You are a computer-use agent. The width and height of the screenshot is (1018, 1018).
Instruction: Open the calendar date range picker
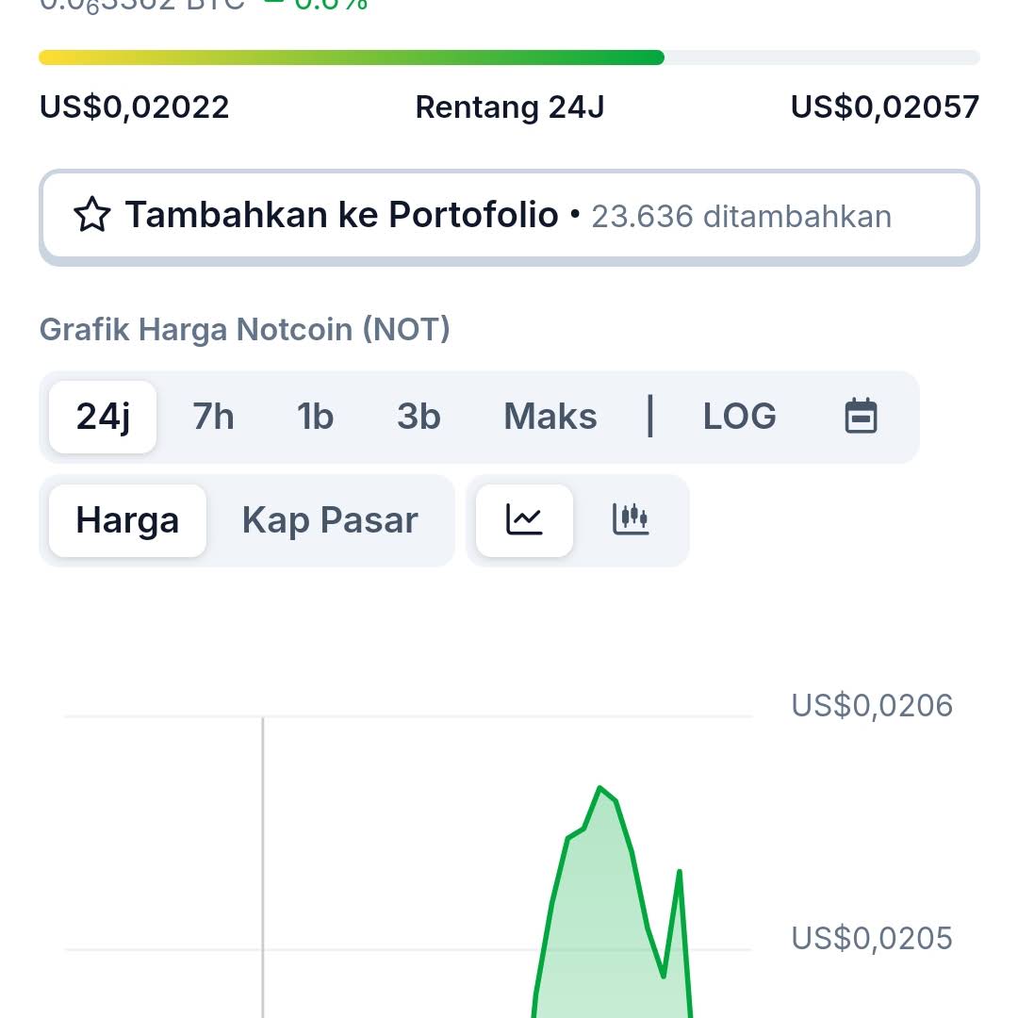coord(861,416)
